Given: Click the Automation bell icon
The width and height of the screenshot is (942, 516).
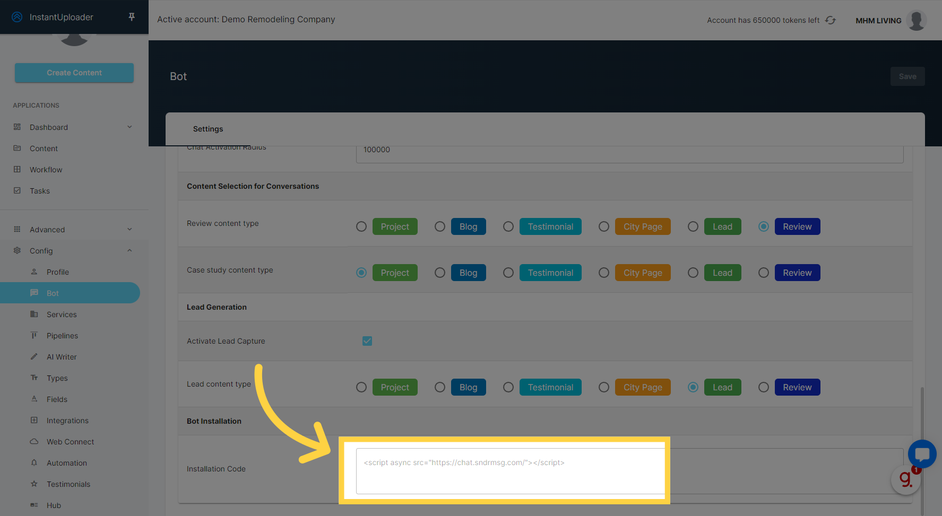Looking at the screenshot, I should point(34,463).
